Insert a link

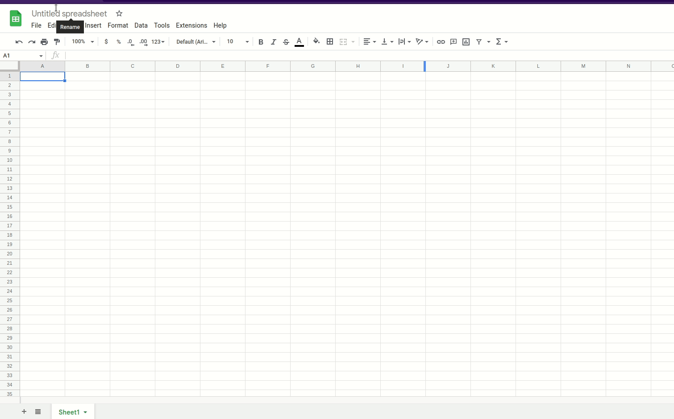coord(441,41)
